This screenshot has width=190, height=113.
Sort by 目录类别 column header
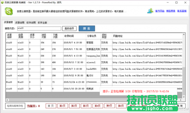(23, 36)
